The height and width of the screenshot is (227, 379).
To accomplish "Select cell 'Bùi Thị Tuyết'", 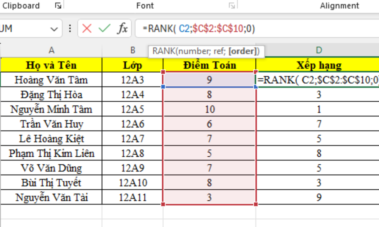I will [52, 182].
